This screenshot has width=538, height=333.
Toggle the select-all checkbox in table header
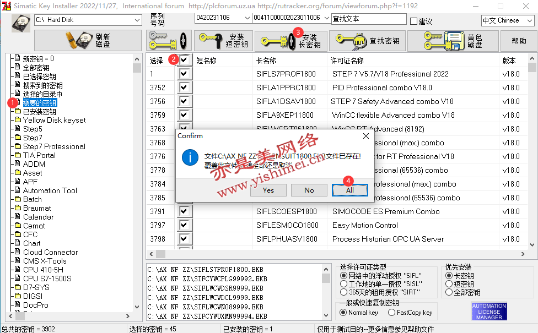point(185,60)
